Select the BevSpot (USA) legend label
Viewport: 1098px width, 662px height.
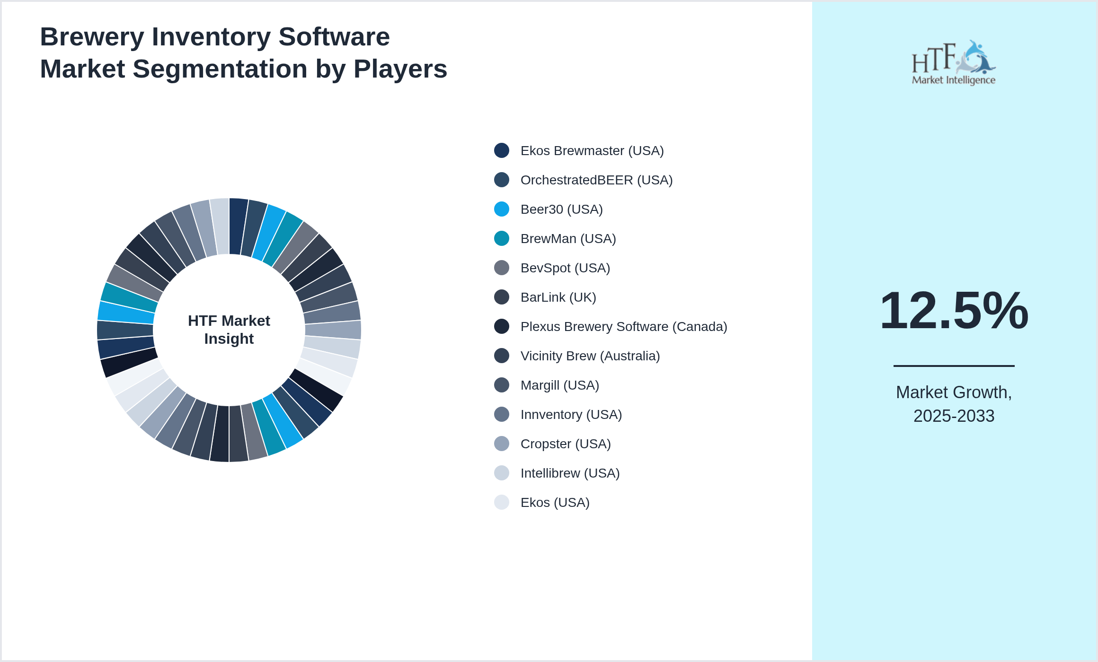[x=566, y=268]
